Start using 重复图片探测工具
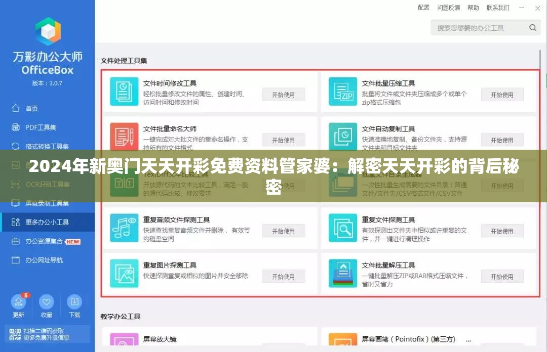Image resolution: width=547 pixels, height=352 pixels. (284, 277)
